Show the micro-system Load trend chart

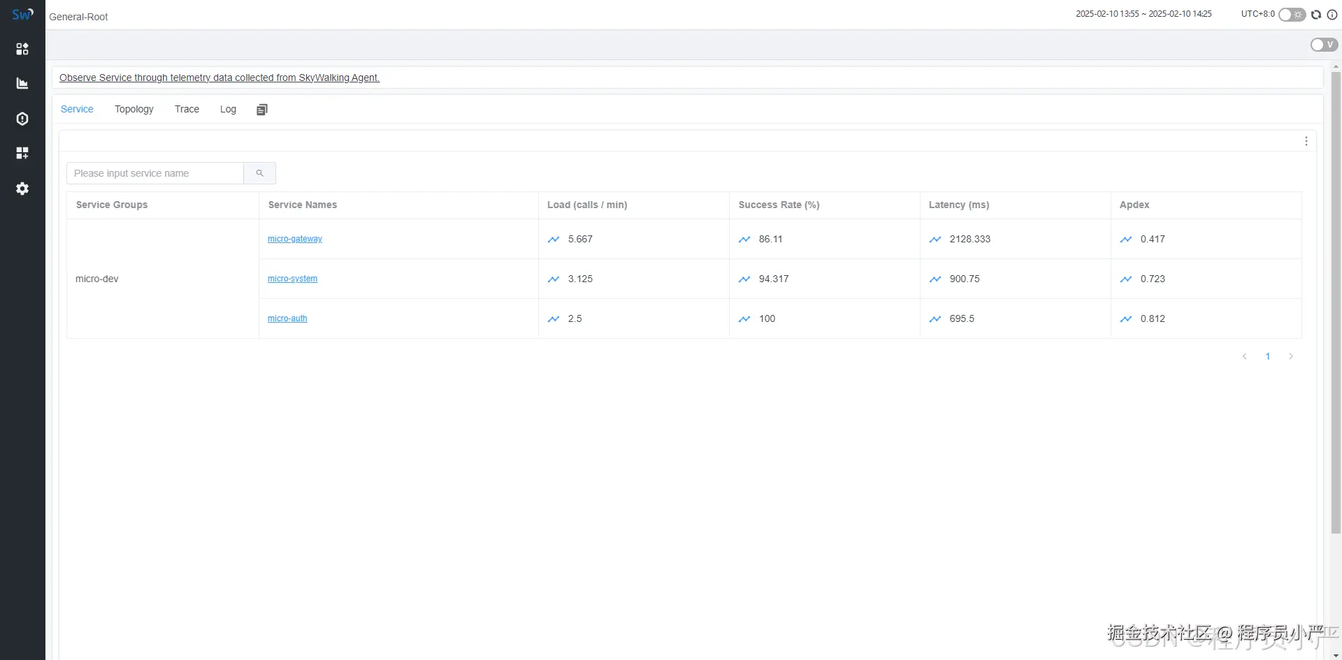(554, 279)
